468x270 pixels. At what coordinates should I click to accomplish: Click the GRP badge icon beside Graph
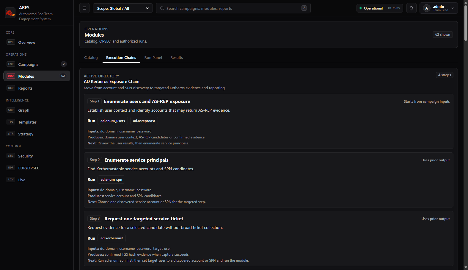(x=11, y=110)
